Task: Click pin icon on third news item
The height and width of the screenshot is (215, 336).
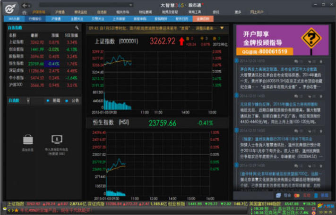Action: click(x=321, y=131)
